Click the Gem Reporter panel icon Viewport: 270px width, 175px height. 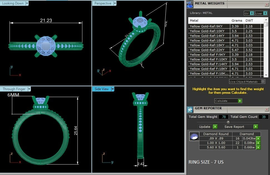(190, 110)
